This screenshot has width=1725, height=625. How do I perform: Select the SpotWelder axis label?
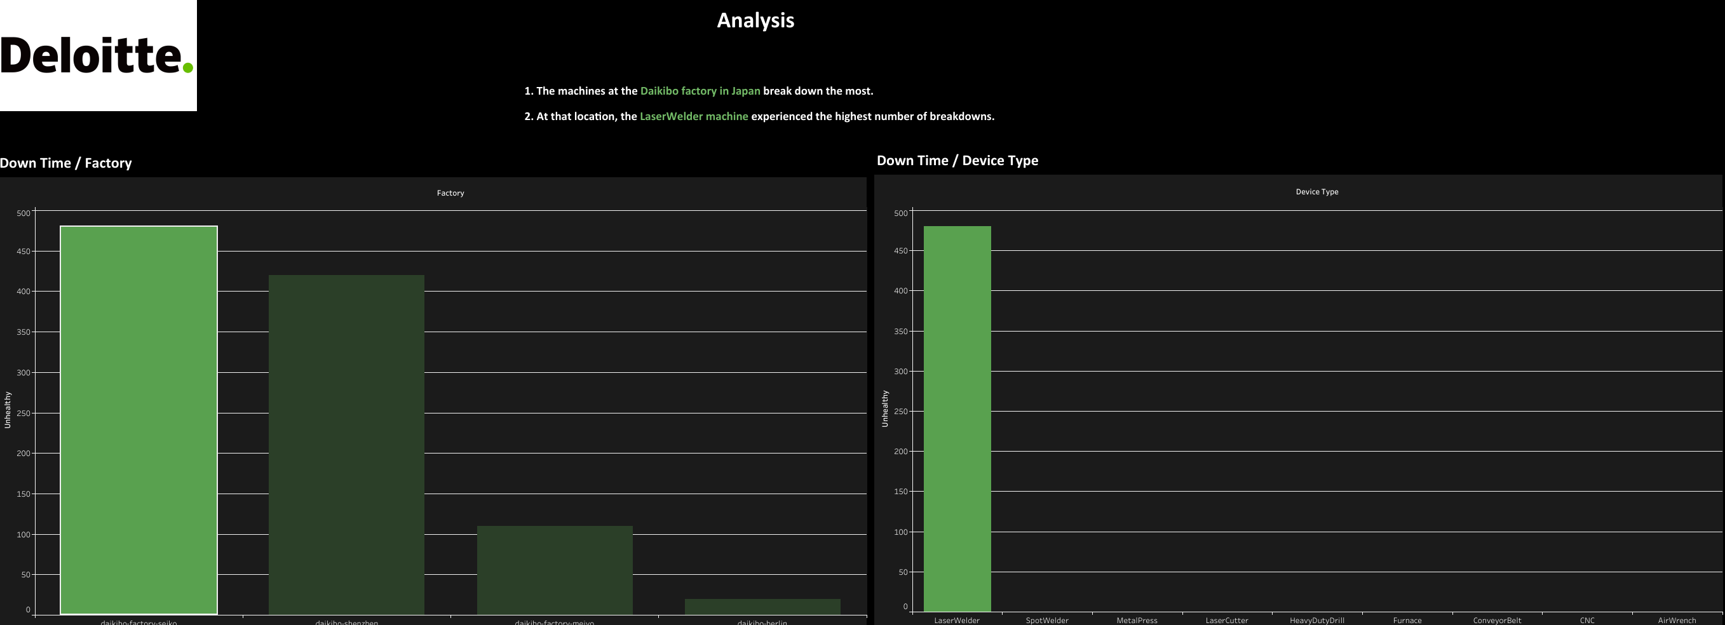pyautogui.click(x=1046, y=621)
